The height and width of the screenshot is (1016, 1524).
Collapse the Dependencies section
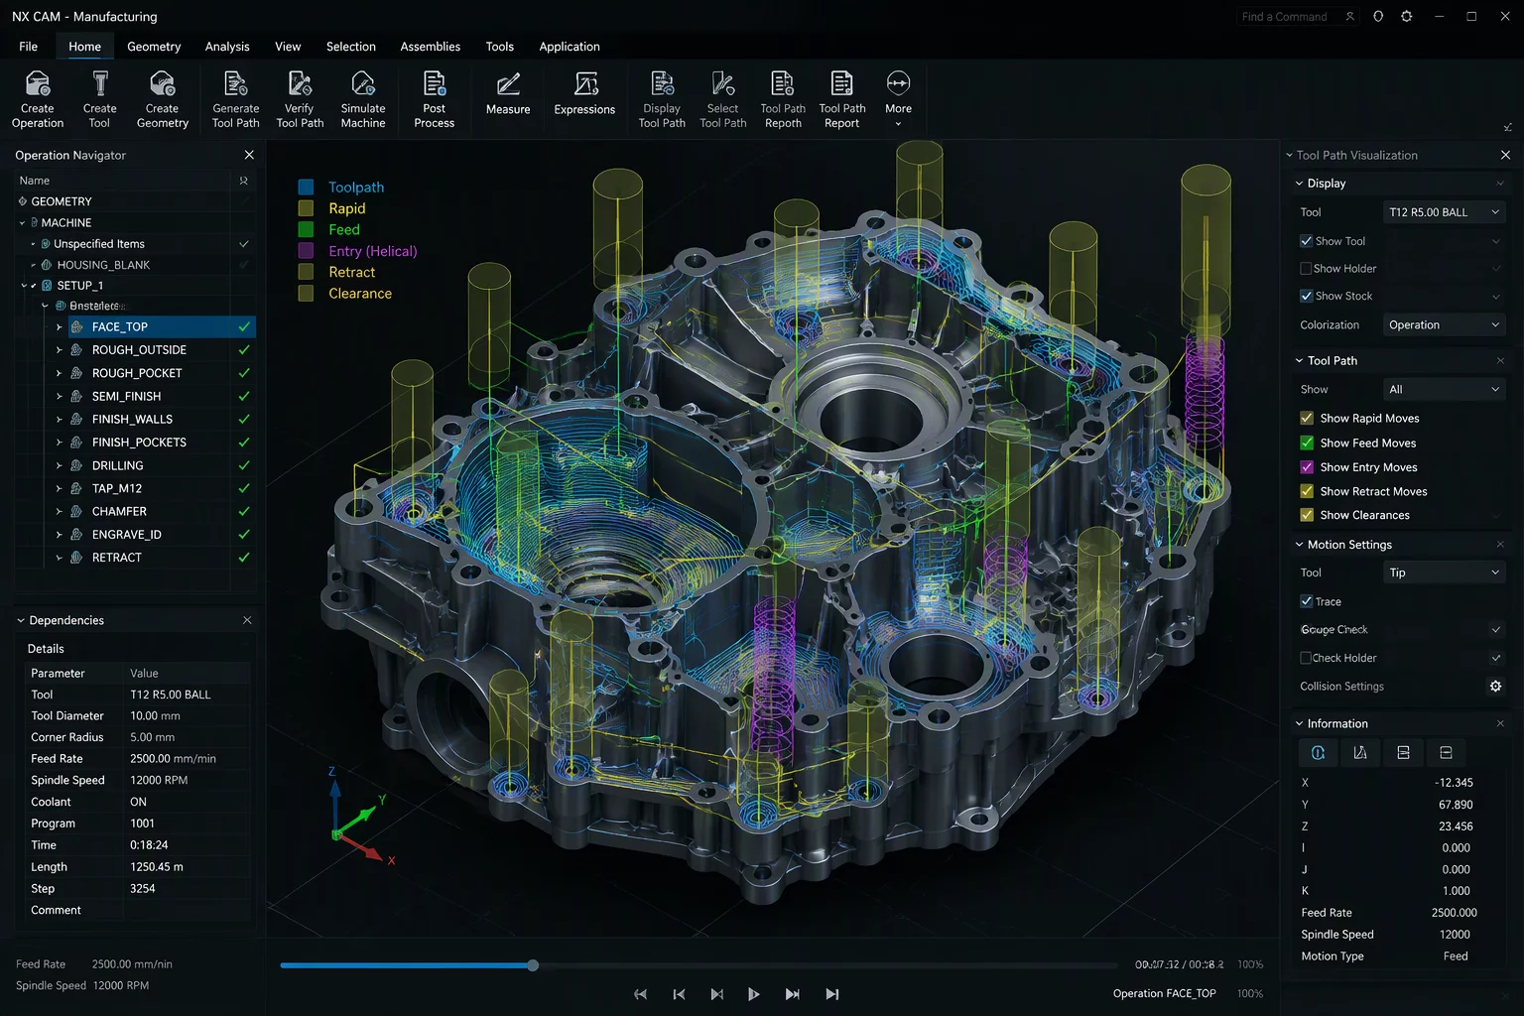21,621
